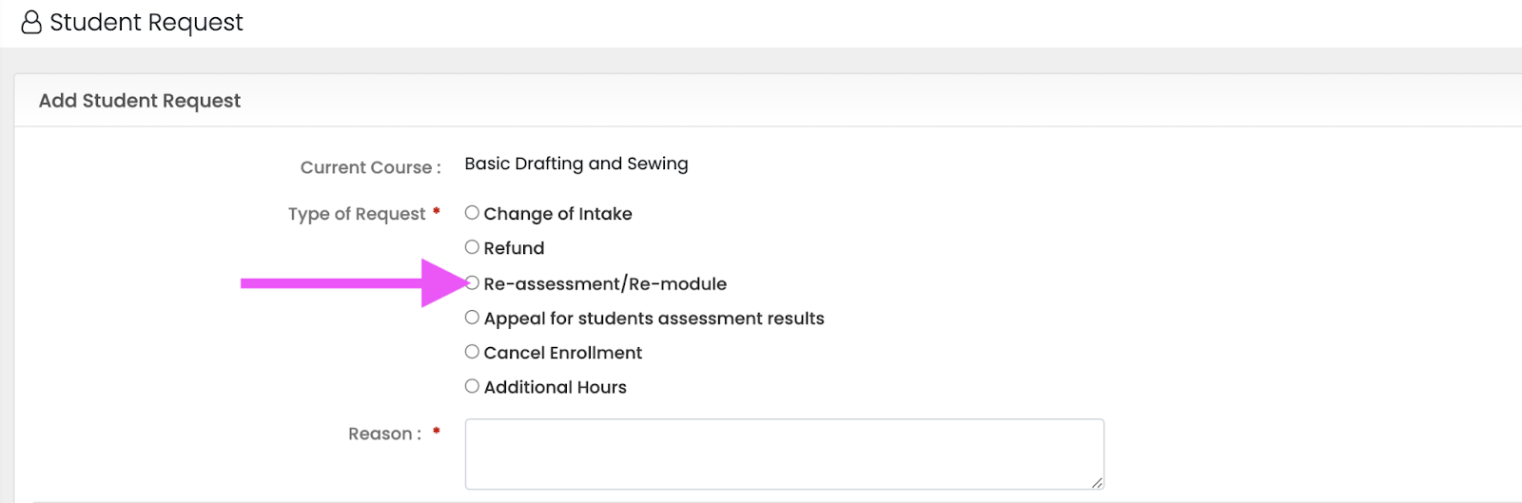Pick the Appeal for students assessment results radio

472,318
